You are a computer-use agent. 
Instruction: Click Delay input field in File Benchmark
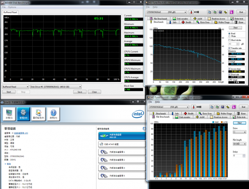[238, 156]
